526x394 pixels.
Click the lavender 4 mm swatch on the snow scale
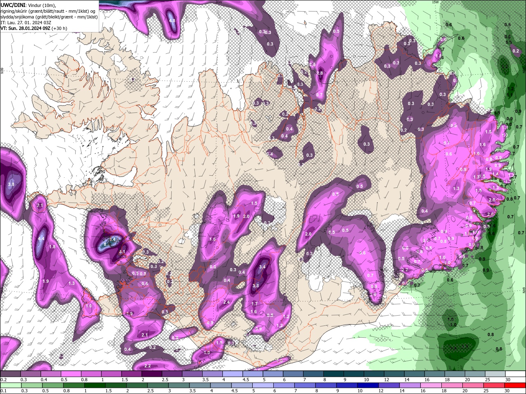(233, 374)
